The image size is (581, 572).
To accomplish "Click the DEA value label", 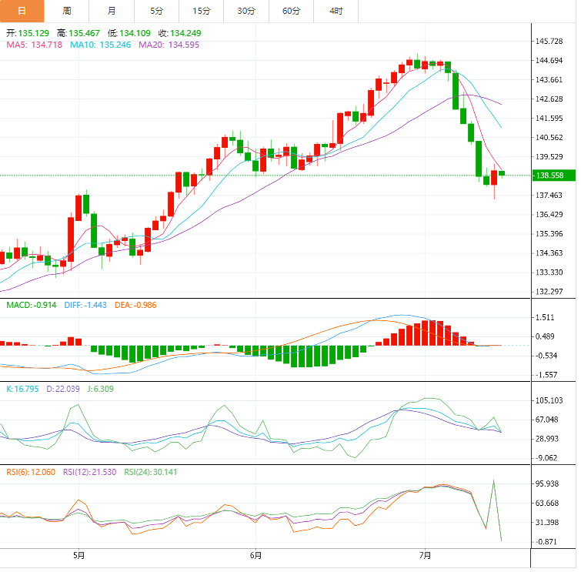I will (x=135, y=306).
